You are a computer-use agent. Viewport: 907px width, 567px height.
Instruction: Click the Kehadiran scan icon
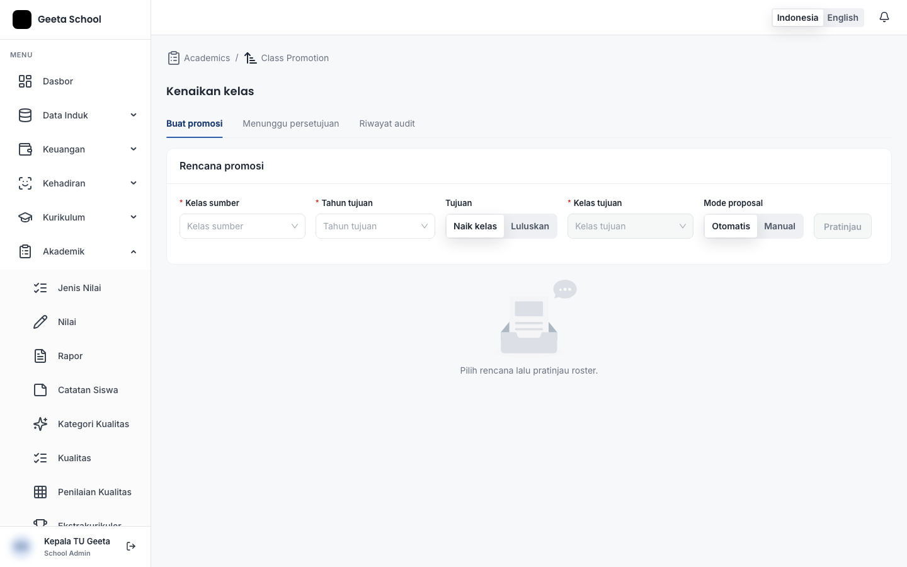pos(25,183)
